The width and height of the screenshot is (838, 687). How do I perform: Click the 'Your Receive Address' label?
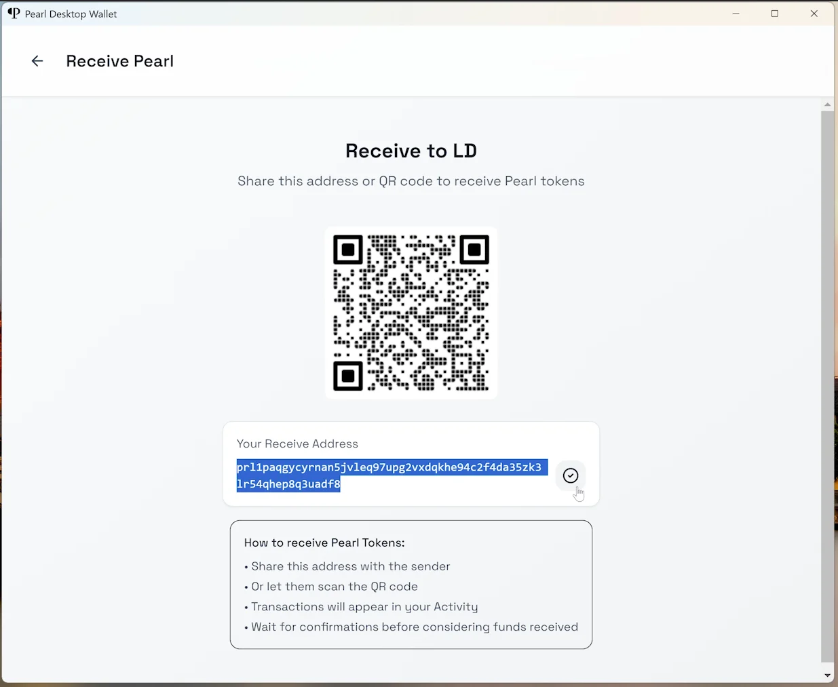pos(297,444)
